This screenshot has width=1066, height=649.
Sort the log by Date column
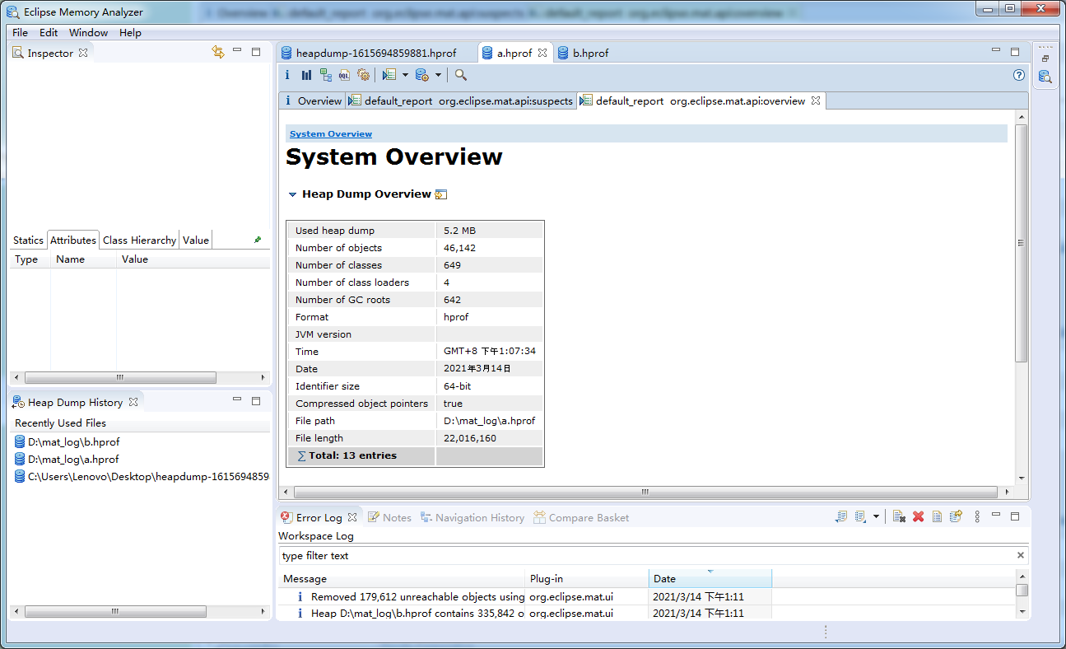click(710, 579)
